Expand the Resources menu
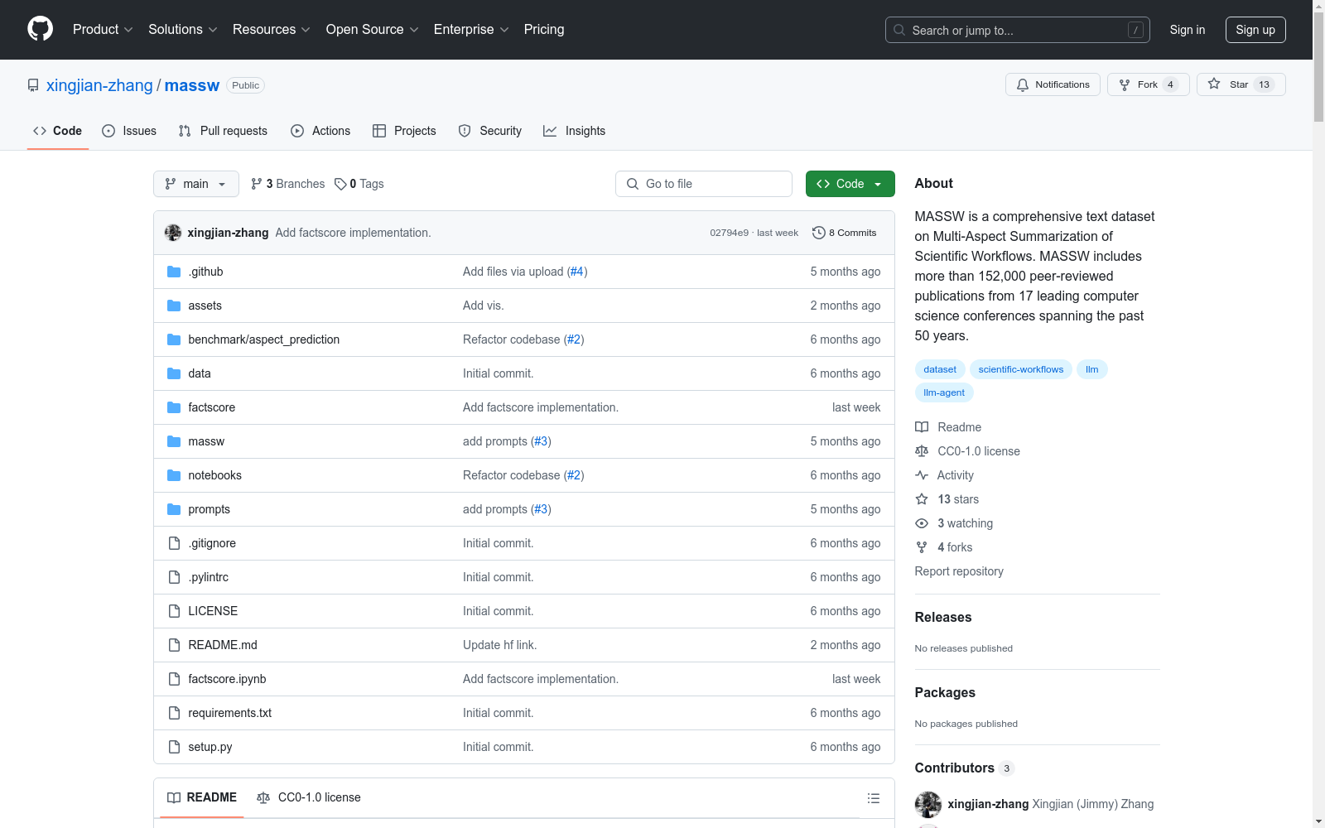1325x828 pixels. coord(272,30)
